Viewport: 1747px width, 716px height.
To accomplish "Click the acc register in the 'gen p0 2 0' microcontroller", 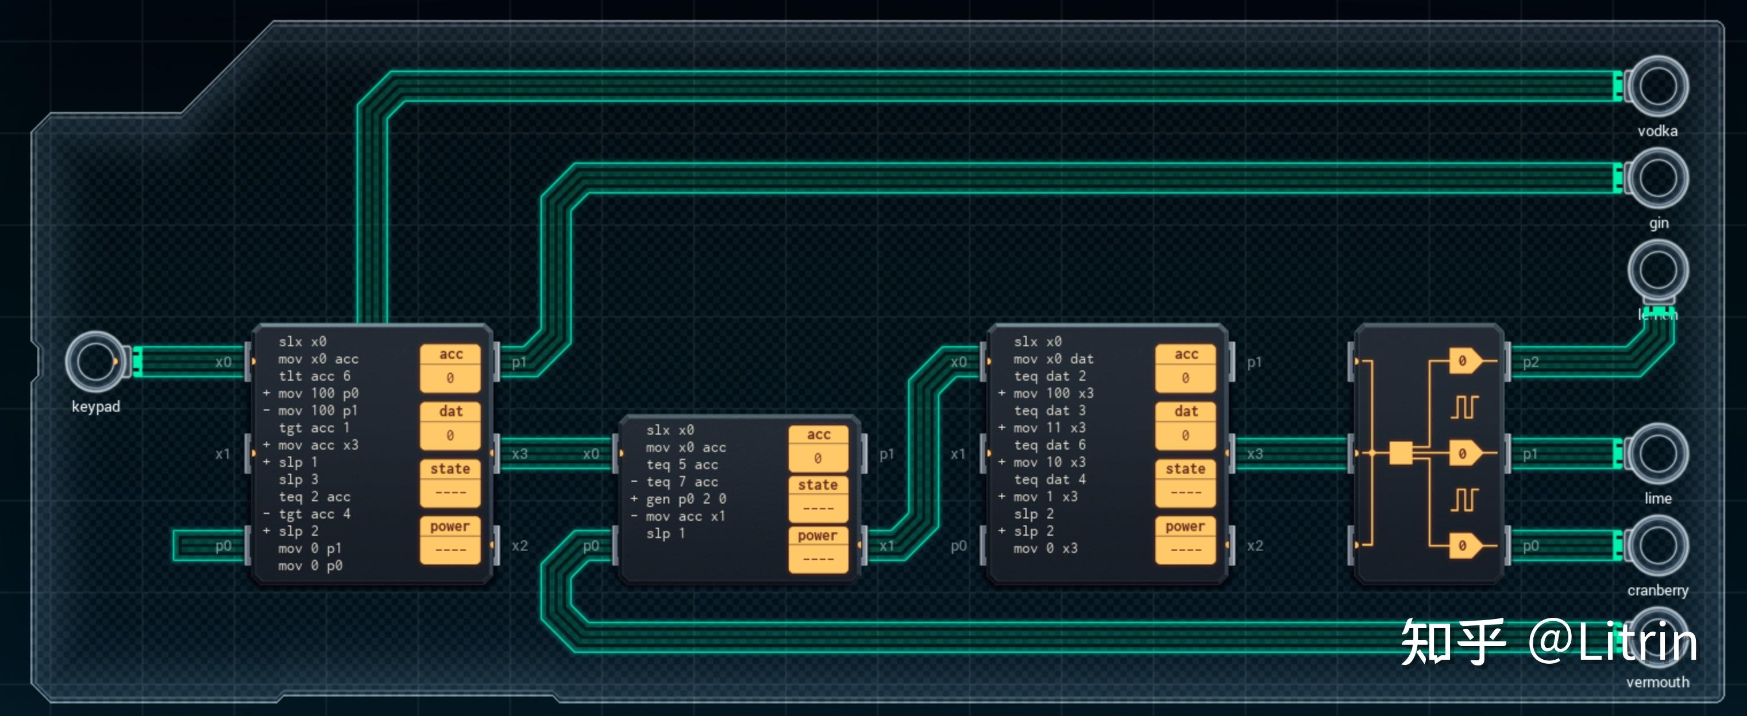I will [x=818, y=448].
